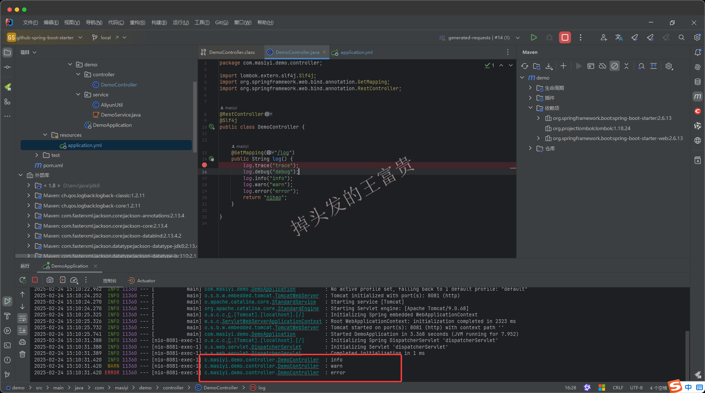Switch to the Actuator tab
The width and height of the screenshot is (705, 393).
pos(142,280)
